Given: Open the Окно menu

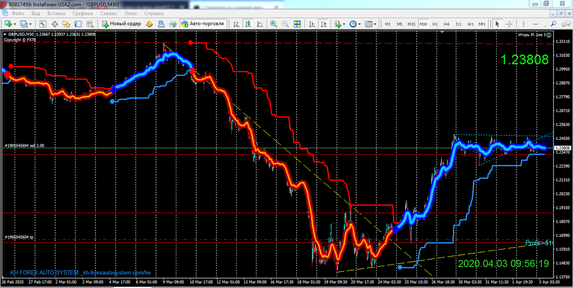Looking at the screenshot, I should click(x=131, y=13).
